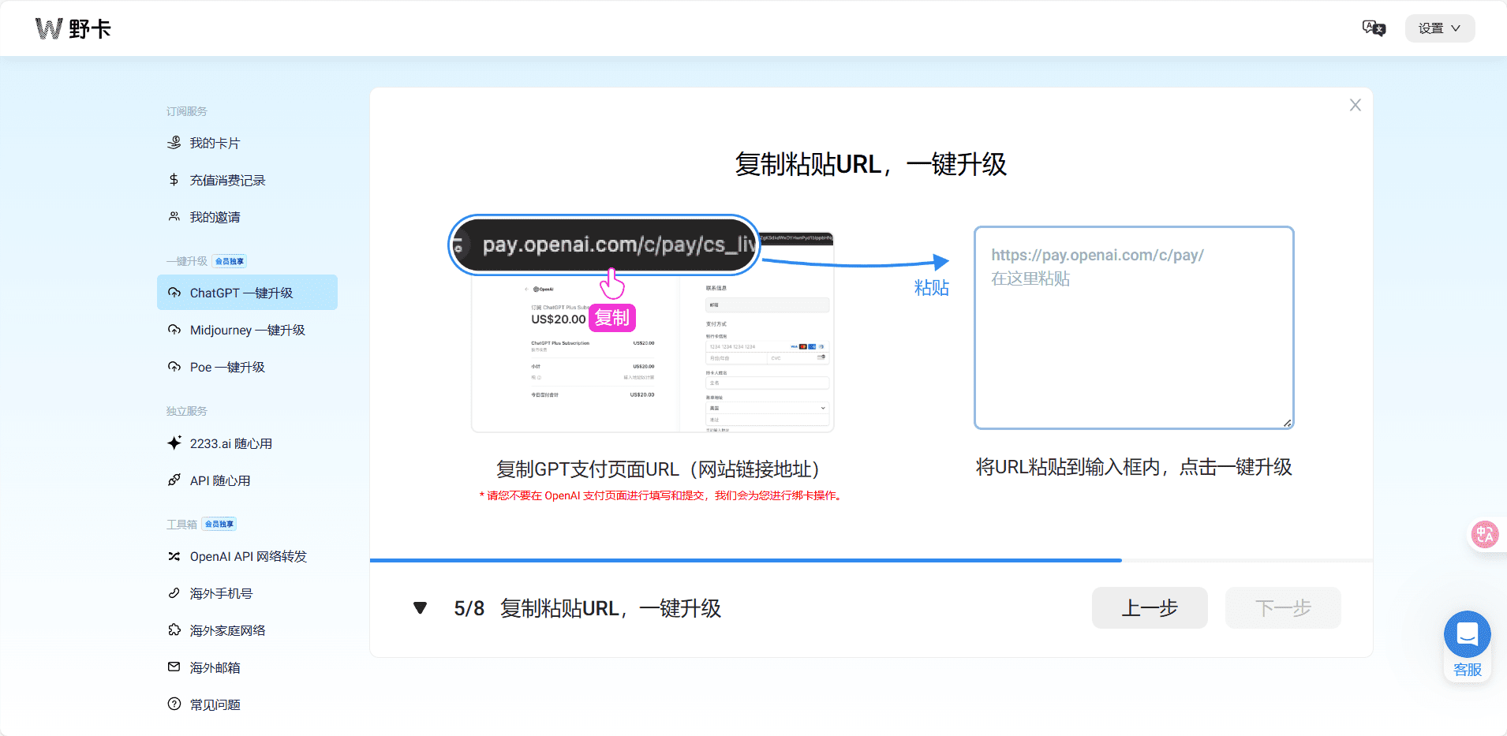
Task: Collapse the 5/8 step triangle
Action: tap(421, 608)
